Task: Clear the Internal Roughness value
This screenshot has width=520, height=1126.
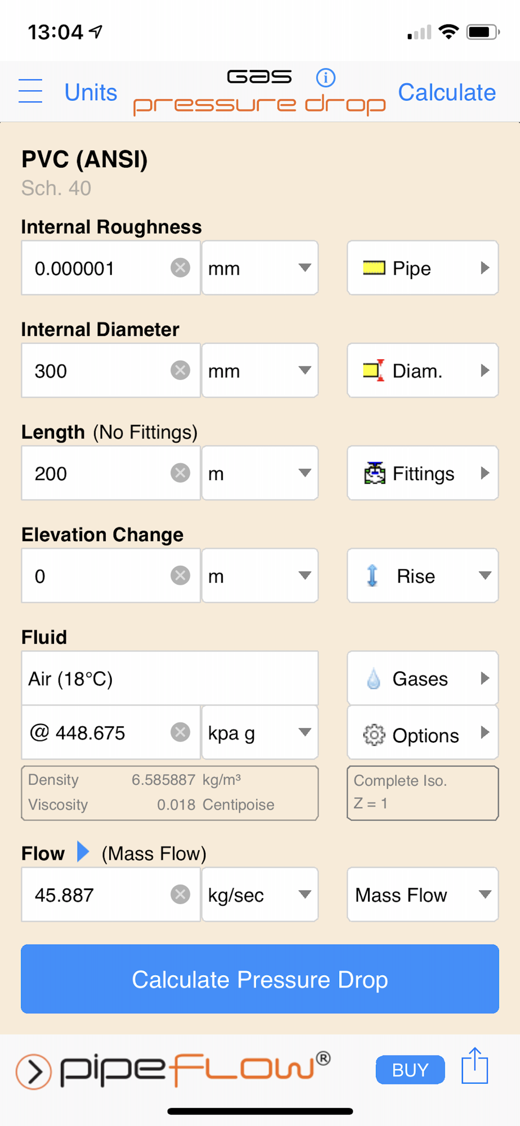Action: tap(180, 268)
